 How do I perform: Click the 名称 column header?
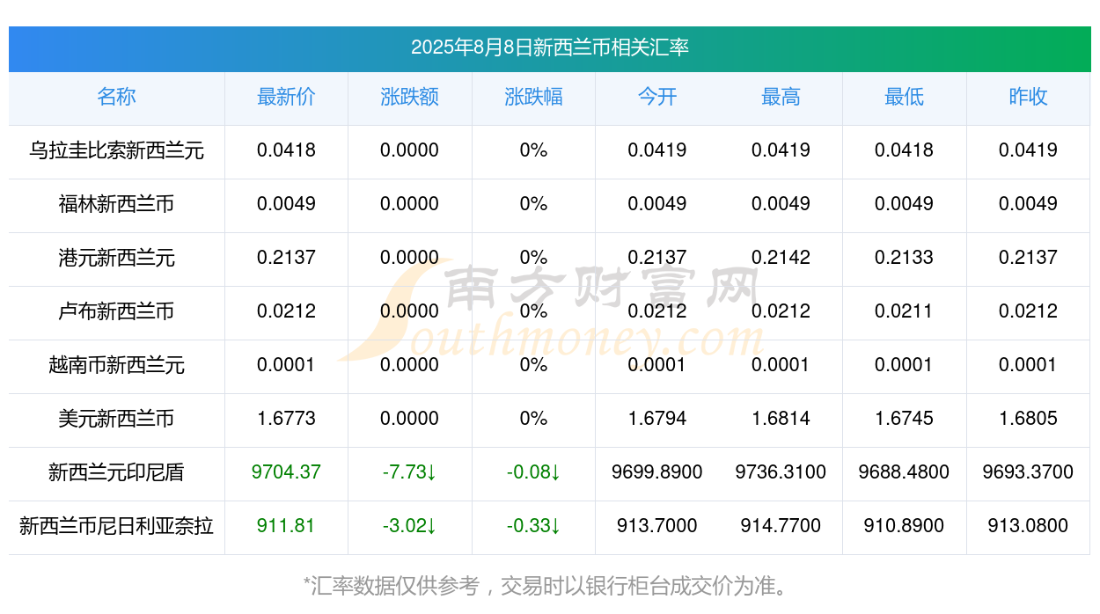[116, 97]
